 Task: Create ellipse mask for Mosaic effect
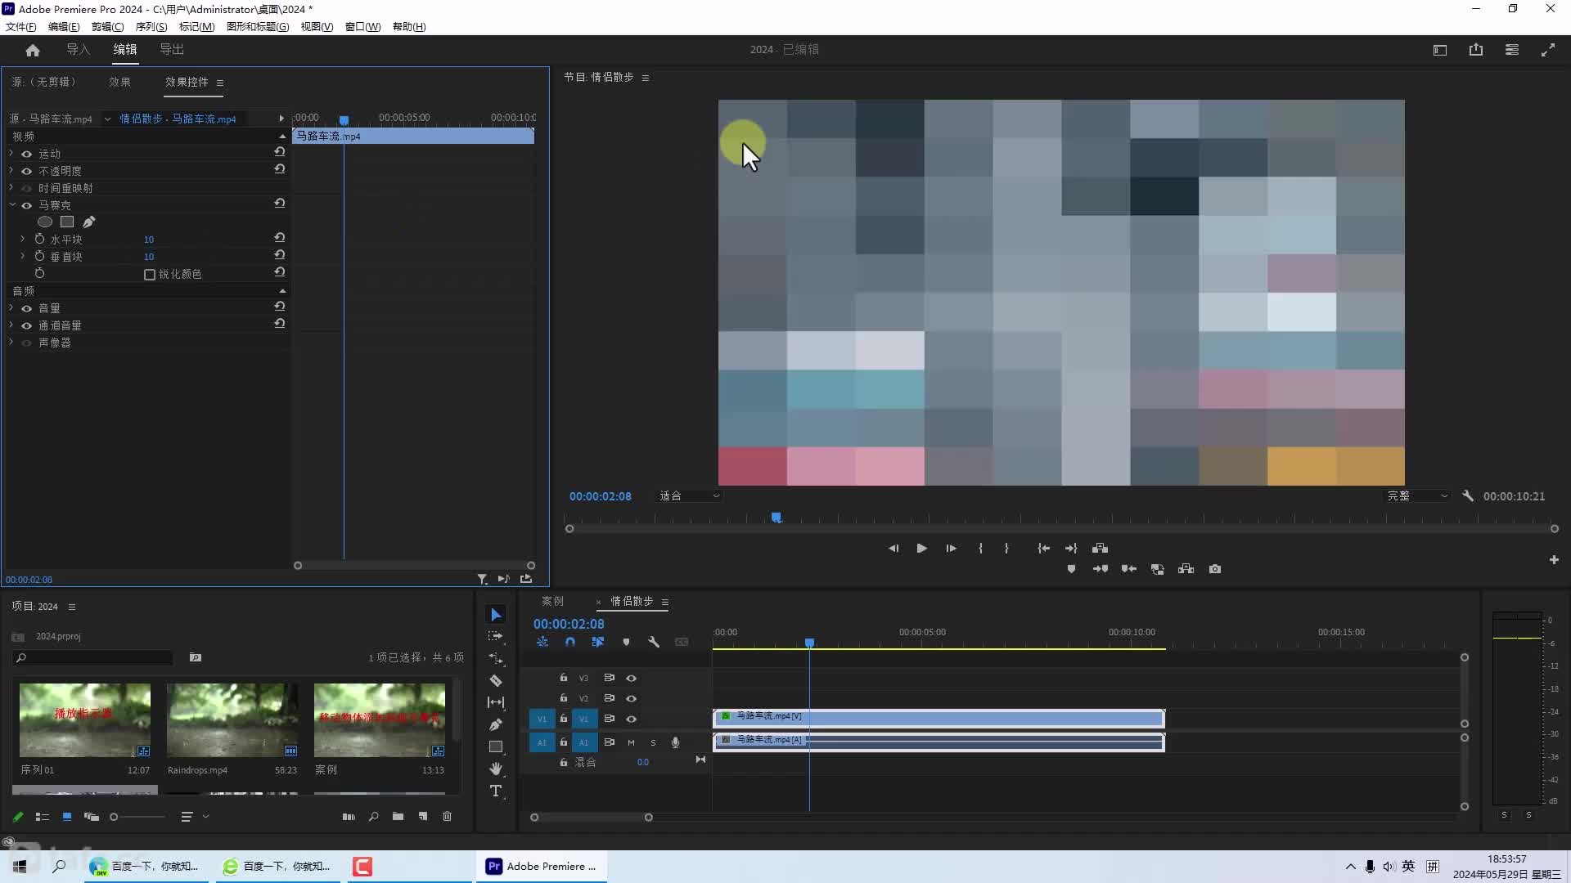(45, 222)
